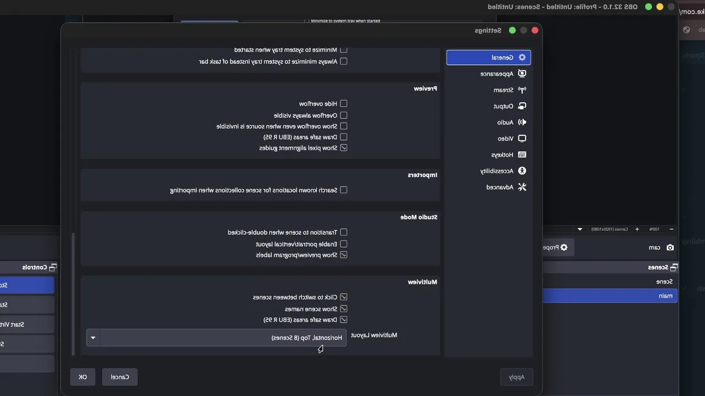Zoom in preview with the plus icon

coord(637,229)
